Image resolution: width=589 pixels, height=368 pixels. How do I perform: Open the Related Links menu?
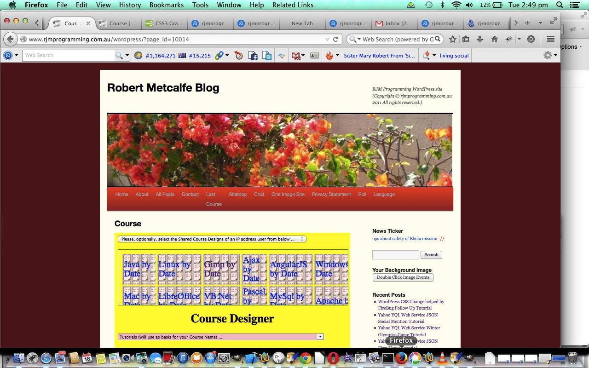(x=293, y=5)
